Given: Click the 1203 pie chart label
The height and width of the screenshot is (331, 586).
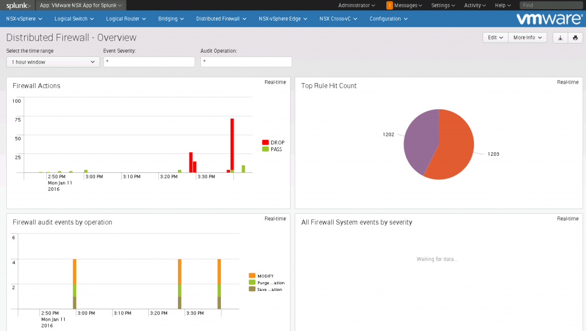Looking at the screenshot, I should pos(493,154).
